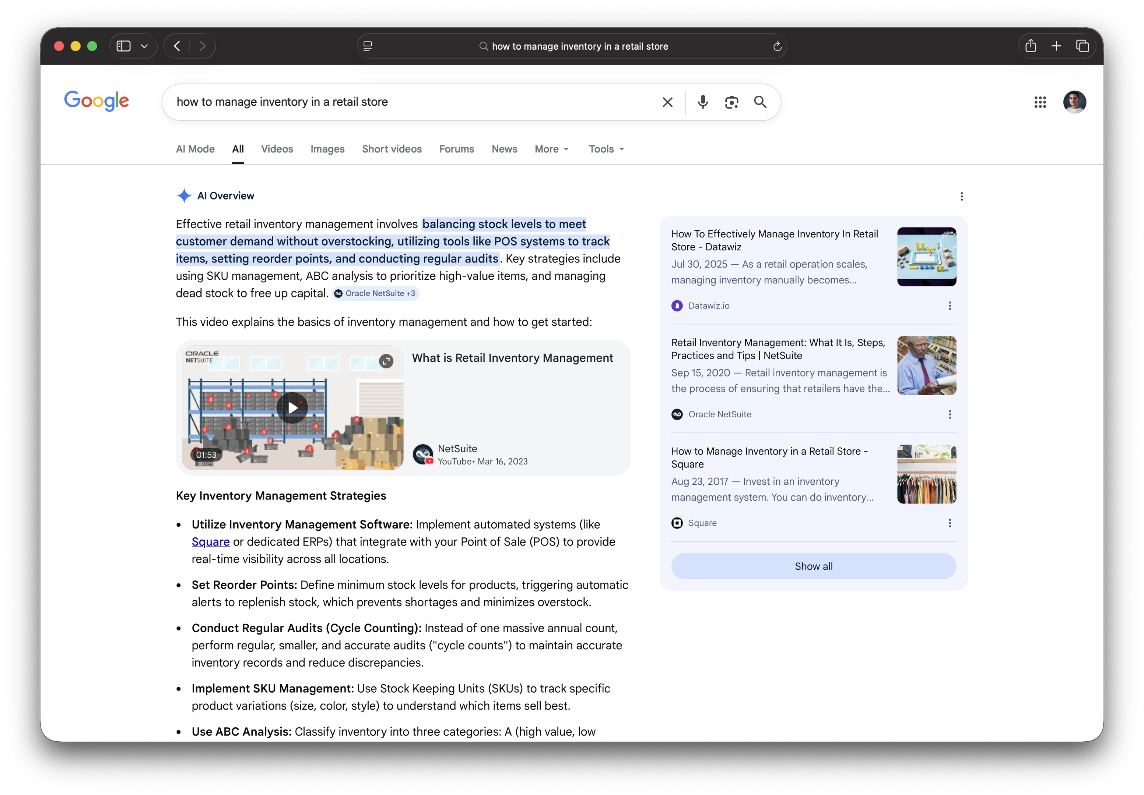Follow the Square link in strategies
The width and height of the screenshot is (1144, 795).
pyautogui.click(x=211, y=542)
